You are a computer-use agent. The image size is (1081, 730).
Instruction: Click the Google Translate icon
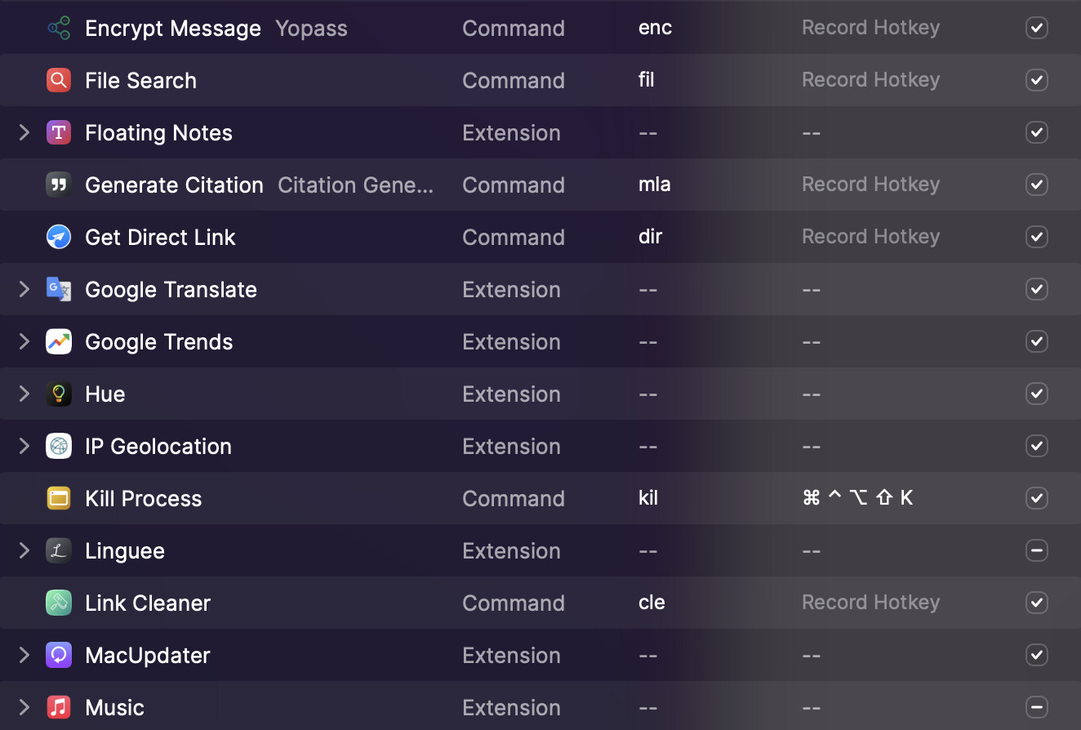coord(59,290)
